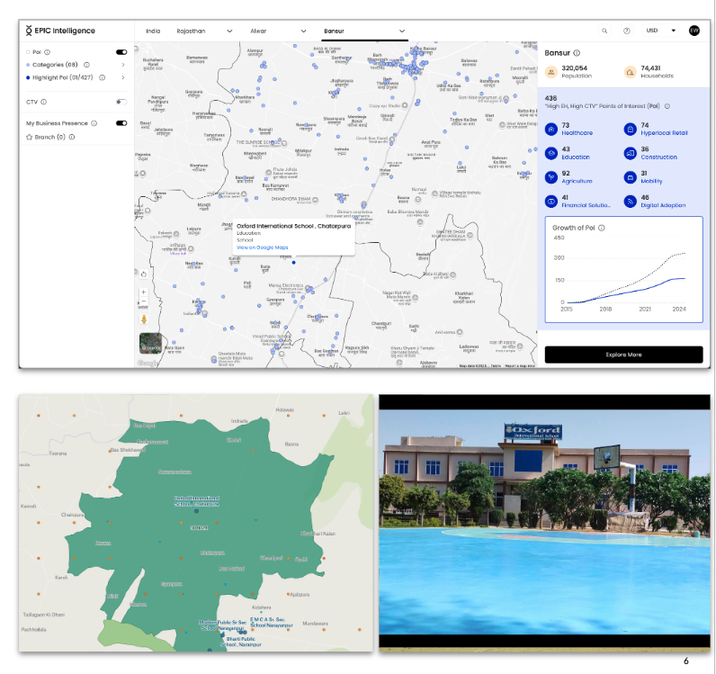Expand the Categories (08) chevron

point(123,65)
